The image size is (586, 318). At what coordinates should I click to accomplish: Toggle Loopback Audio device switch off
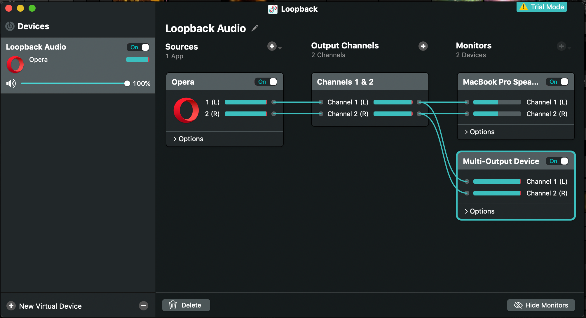[138, 47]
